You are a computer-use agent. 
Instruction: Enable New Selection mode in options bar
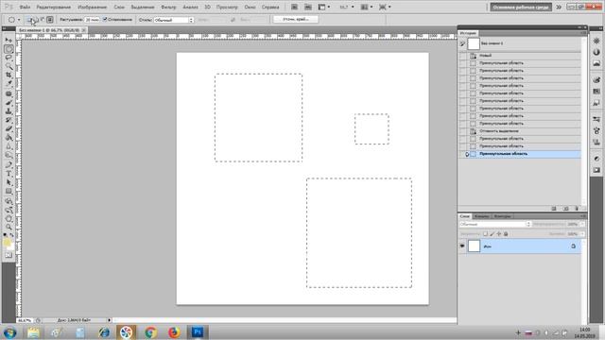(x=29, y=19)
